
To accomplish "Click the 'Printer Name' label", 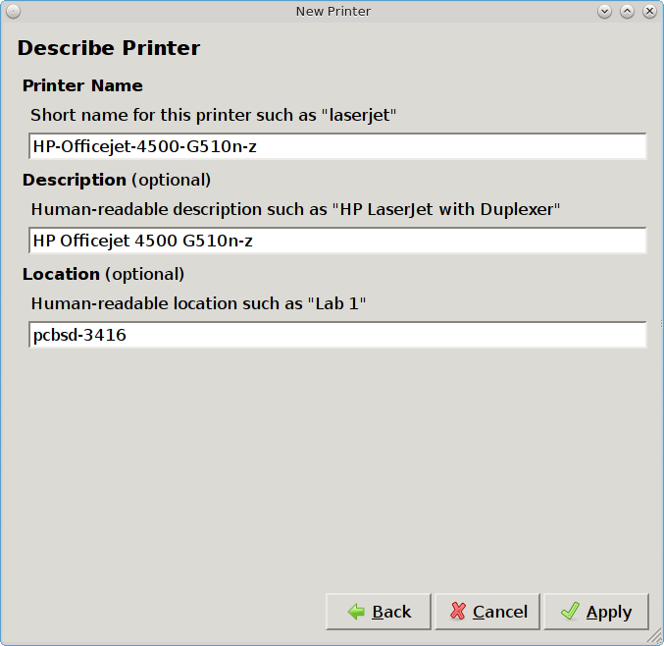I will pyautogui.click(x=82, y=85).
